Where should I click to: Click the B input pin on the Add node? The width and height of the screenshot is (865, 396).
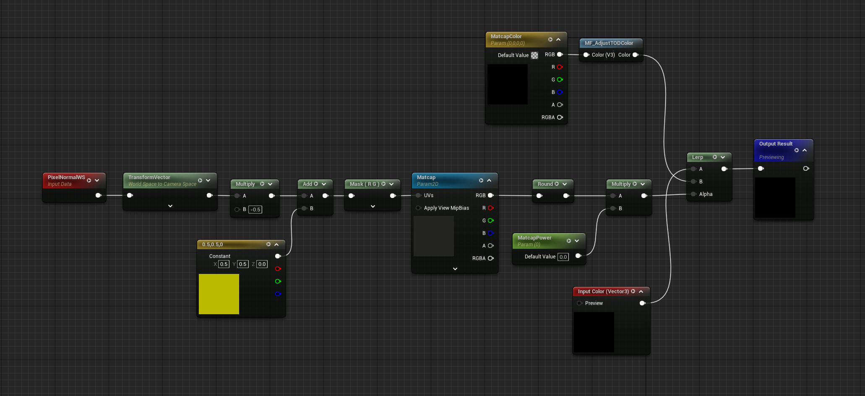coord(304,208)
